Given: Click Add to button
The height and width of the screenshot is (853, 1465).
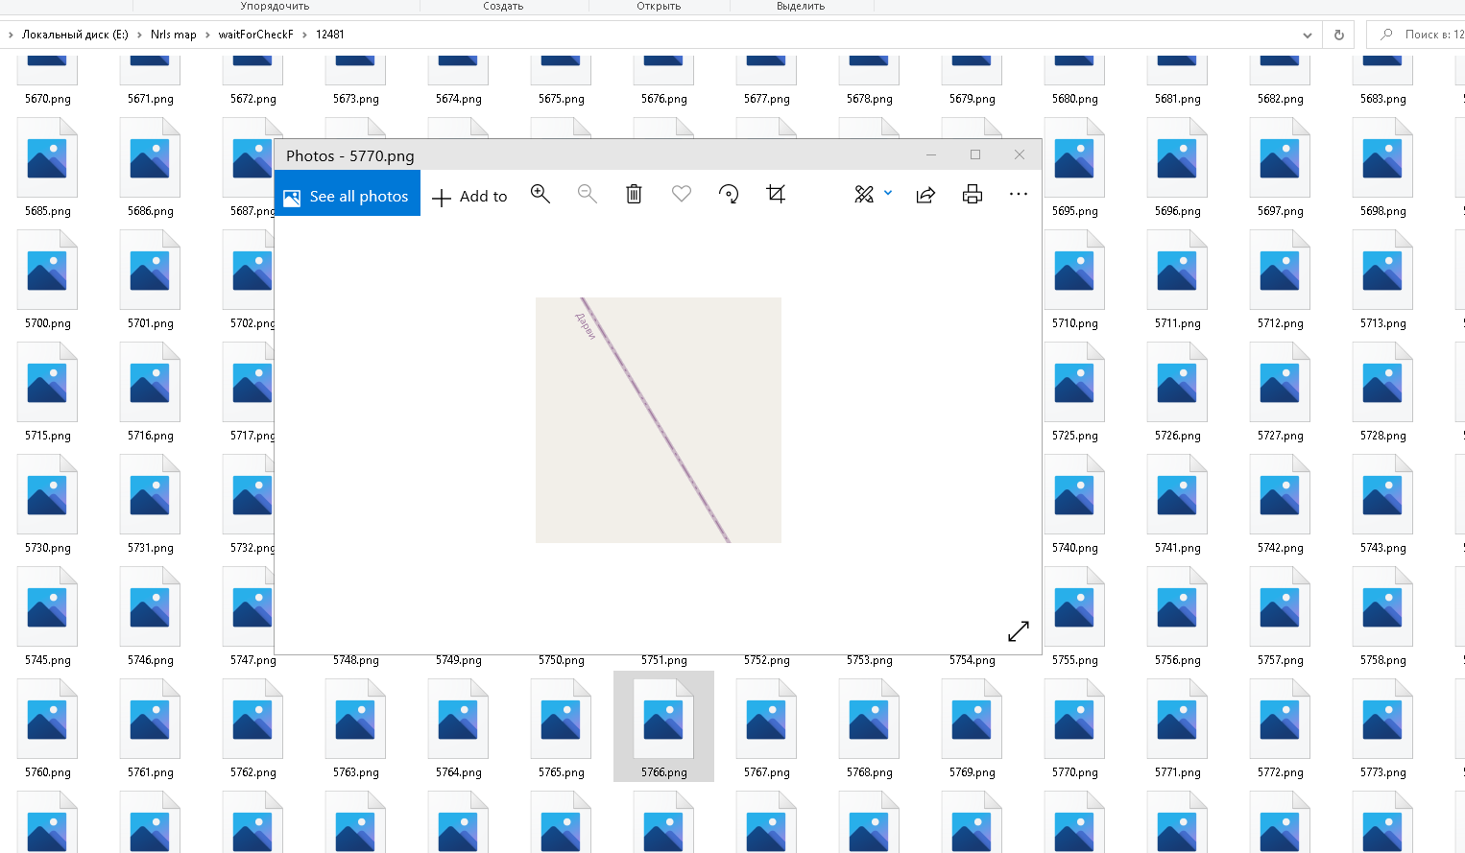Looking at the screenshot, I should (x=469, y=196).
